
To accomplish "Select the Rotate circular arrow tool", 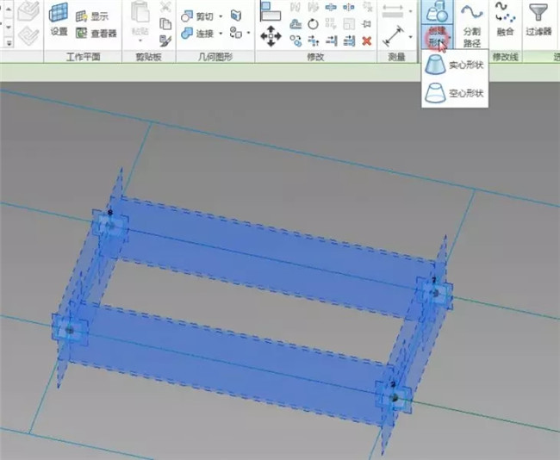I will (x=314, y=24).
